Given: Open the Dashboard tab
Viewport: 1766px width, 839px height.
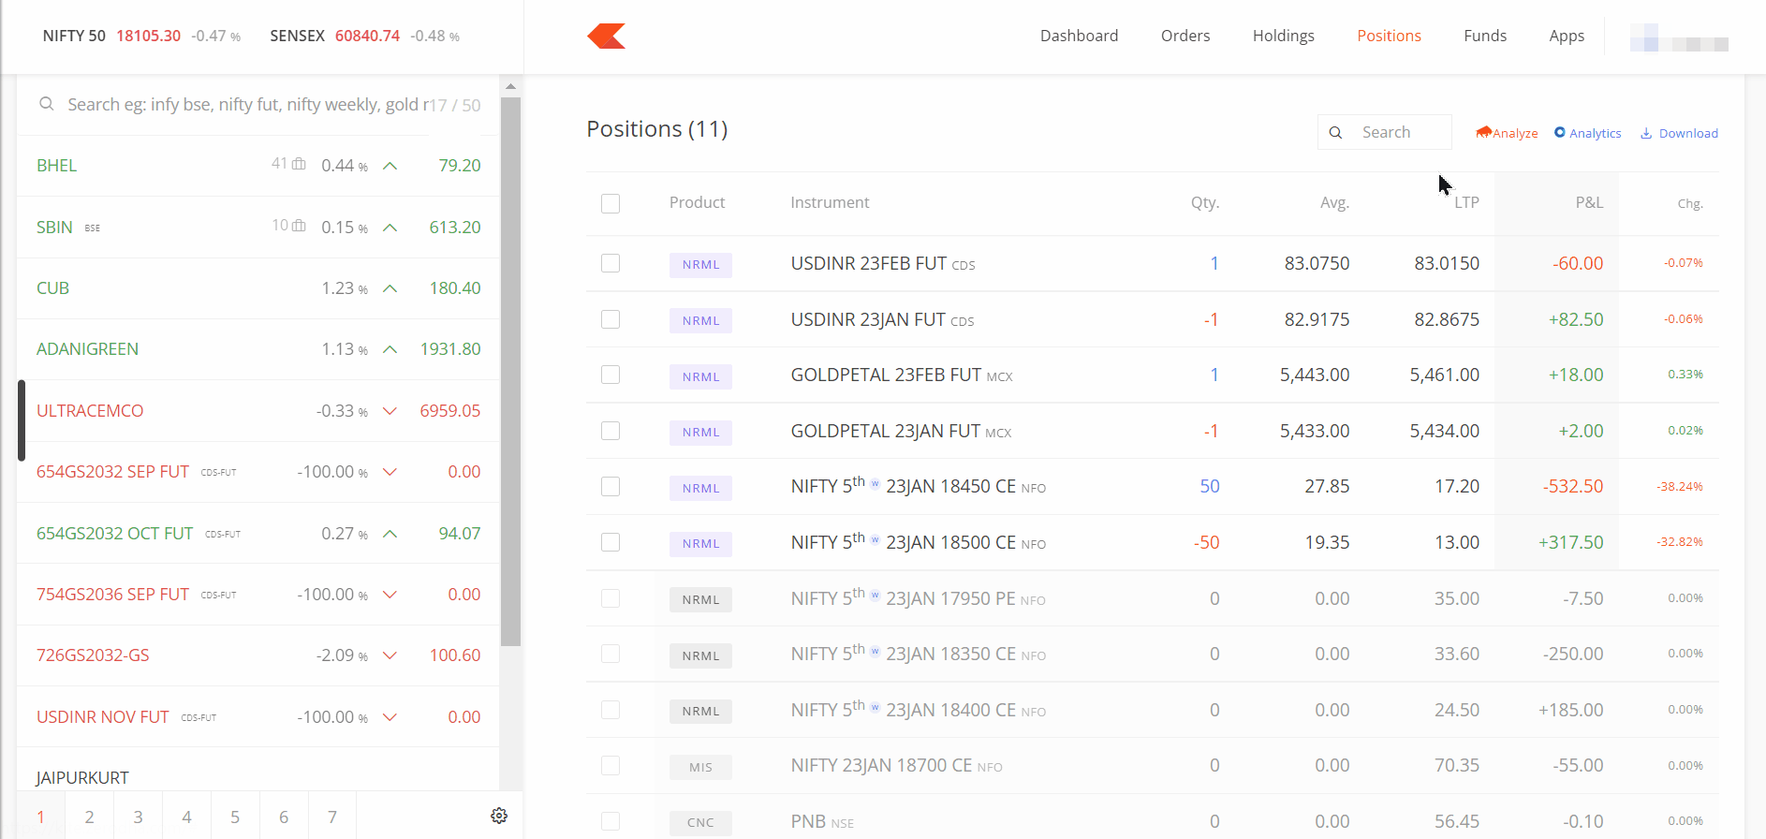Looking at the screenshot, I should 1079,36.
